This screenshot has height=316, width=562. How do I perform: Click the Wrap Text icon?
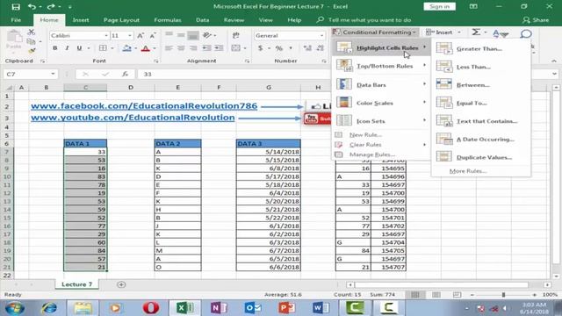tap(236, 35)
